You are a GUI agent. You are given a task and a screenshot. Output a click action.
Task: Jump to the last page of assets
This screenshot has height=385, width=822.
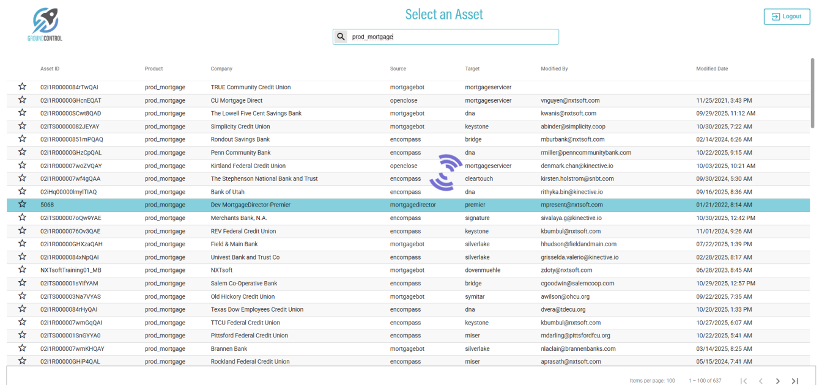[x=795, y=381]
